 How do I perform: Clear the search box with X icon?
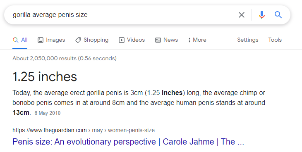[x=242, y=15]
